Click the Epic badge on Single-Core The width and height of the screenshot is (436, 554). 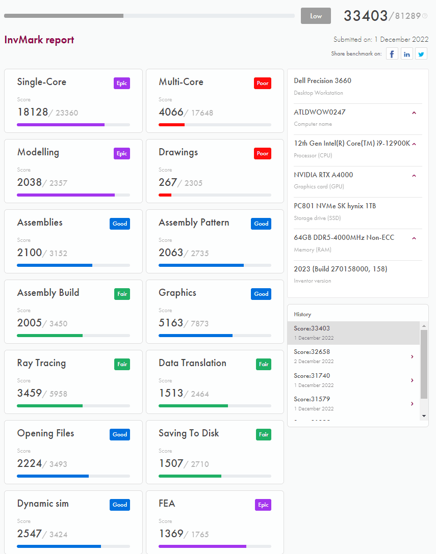coord(122,83)
